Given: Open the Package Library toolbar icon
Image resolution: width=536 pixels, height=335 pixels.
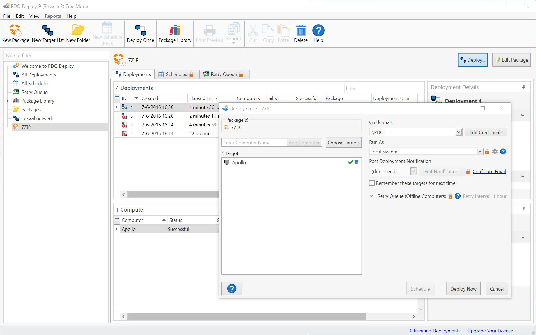Looking at the screenshot, I should tap(175, 30).
